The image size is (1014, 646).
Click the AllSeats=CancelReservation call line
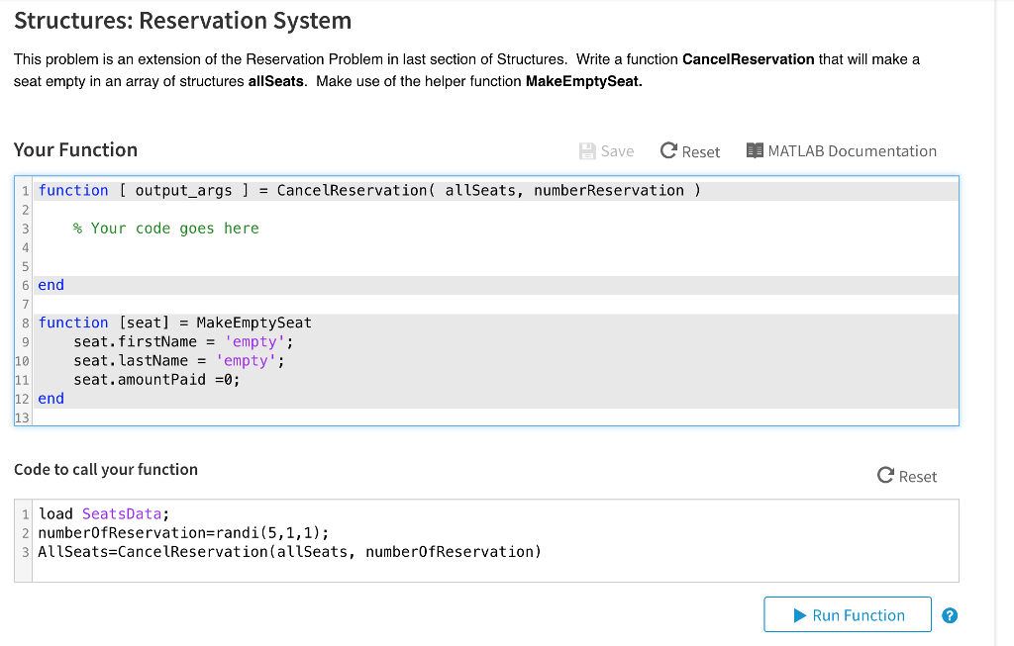point(289,551)
